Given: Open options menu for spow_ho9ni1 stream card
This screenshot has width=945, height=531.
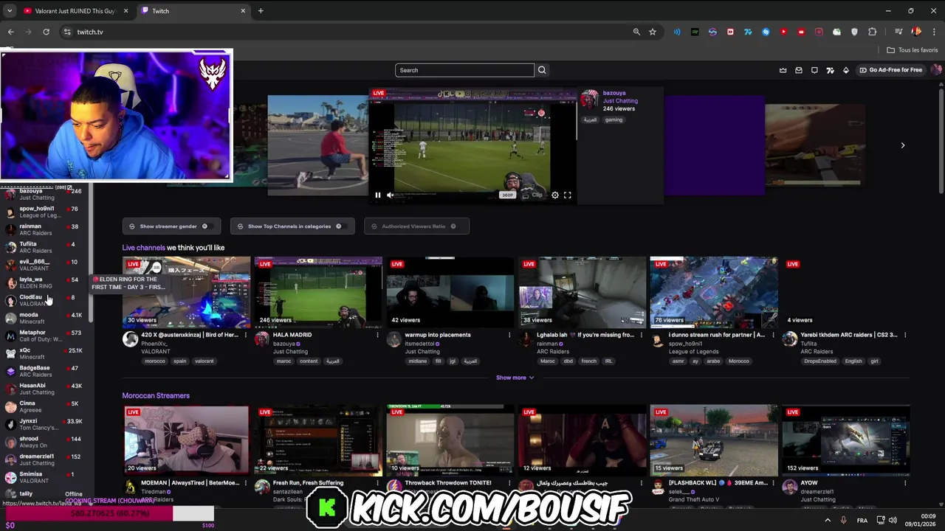Looking at the screenshot, I should point(773,335).
